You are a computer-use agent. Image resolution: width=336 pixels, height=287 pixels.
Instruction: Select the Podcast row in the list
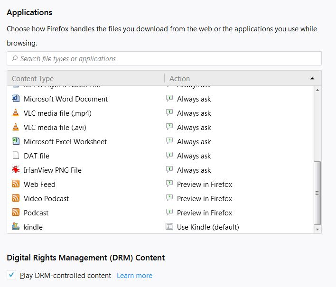tap(95, 213)
